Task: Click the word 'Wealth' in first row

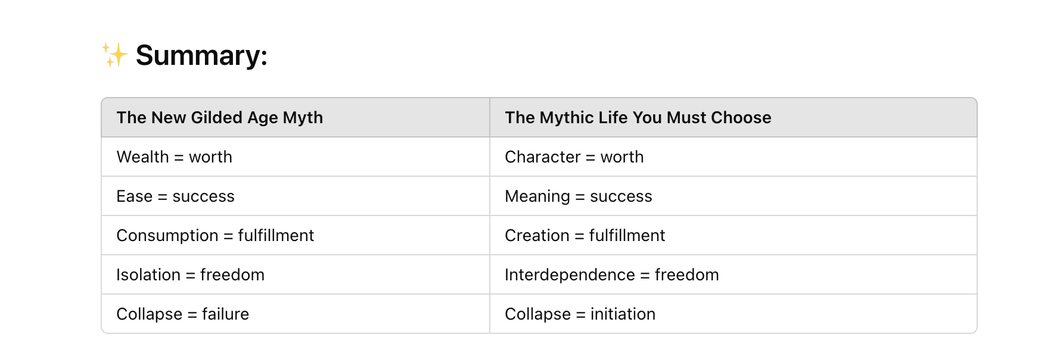Action: [x=143, y=157]
